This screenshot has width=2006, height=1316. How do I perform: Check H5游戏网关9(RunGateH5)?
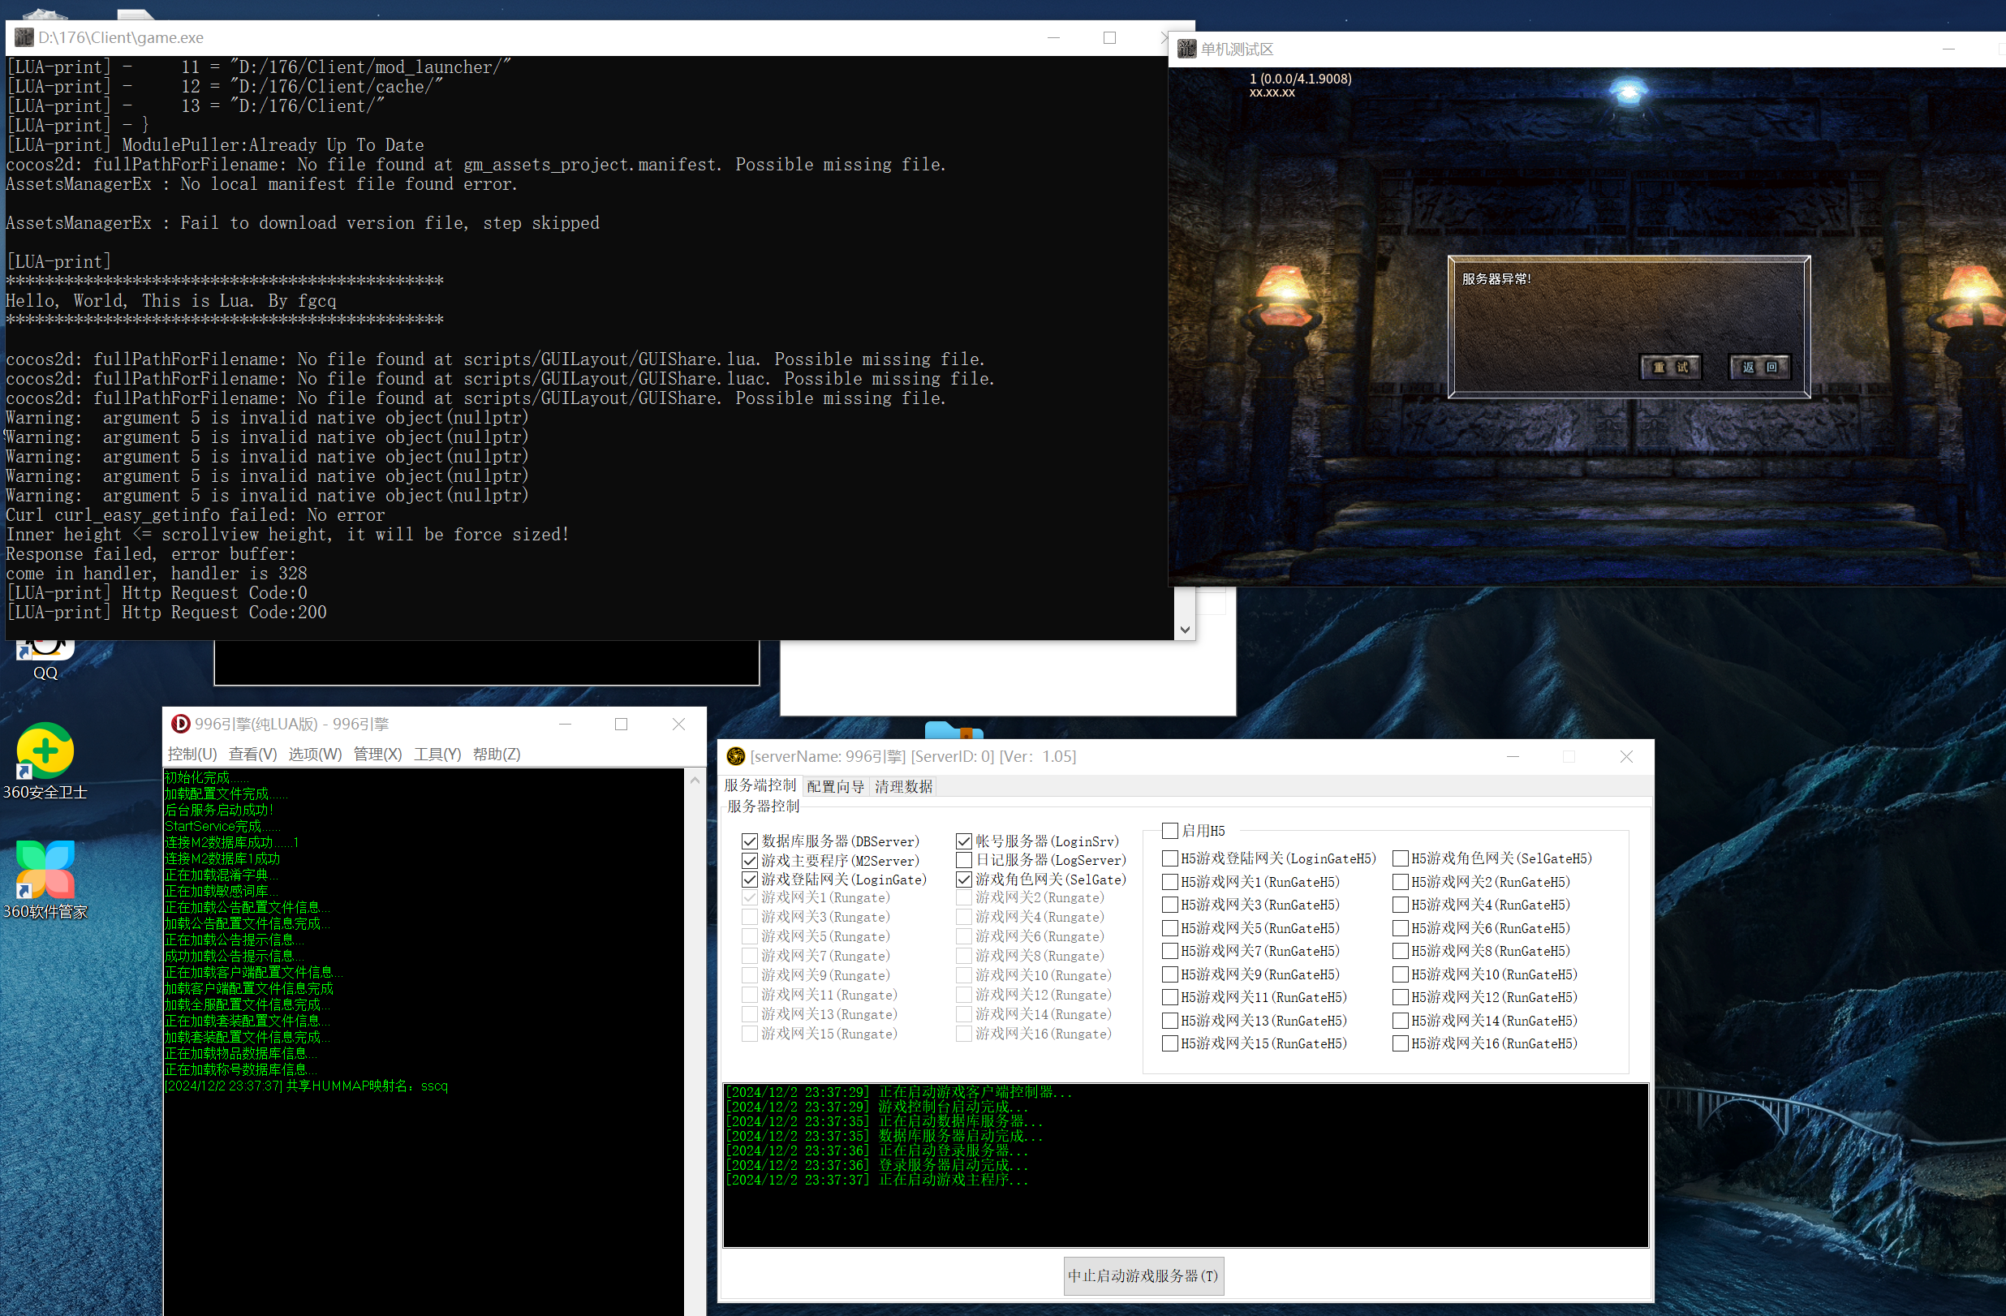pos(1169,974)
